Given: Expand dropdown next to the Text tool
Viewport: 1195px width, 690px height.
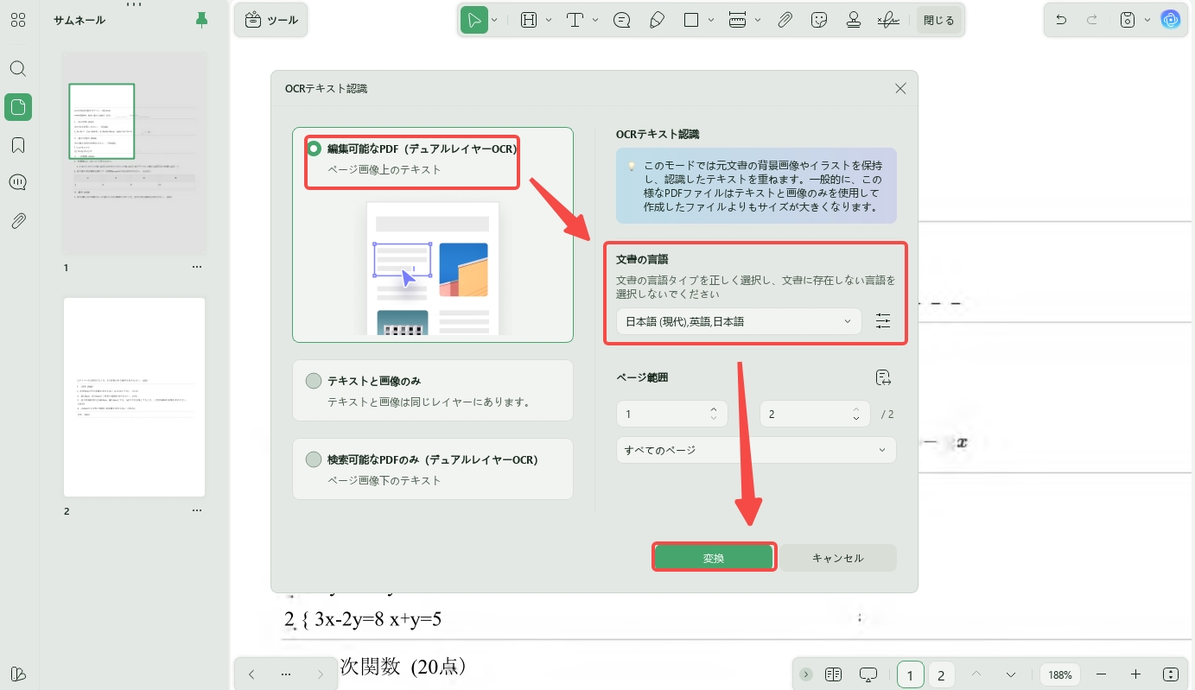Looking at the screenshot, I should [x=595, y=20].
